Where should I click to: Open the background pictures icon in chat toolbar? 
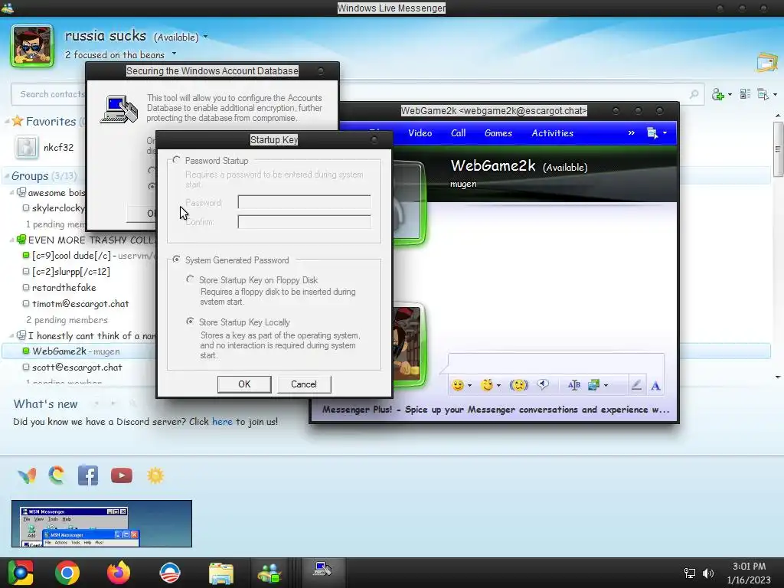click(x=593, y=385)
